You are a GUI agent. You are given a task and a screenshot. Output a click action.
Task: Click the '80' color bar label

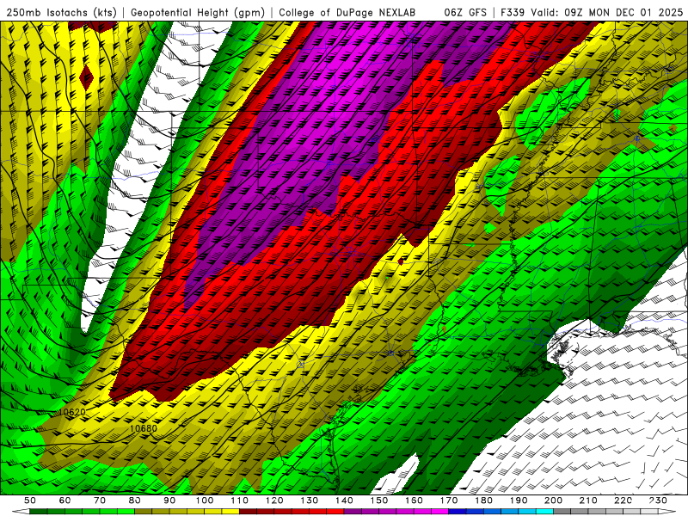click(x=135, y=501)
